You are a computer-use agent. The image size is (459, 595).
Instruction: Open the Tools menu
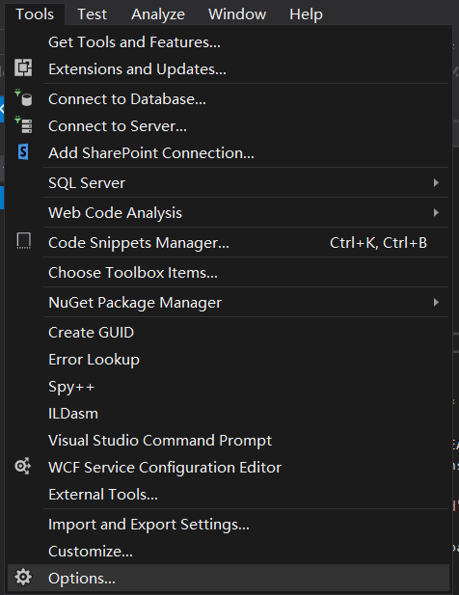click(35, 14)
